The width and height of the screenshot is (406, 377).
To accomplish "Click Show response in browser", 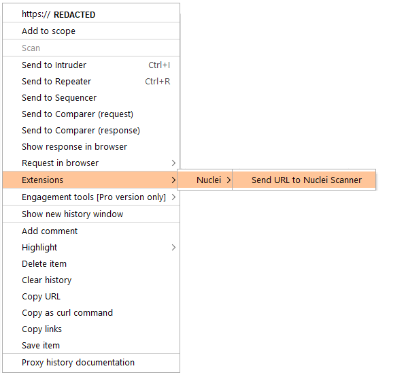I will pos(91,147).
